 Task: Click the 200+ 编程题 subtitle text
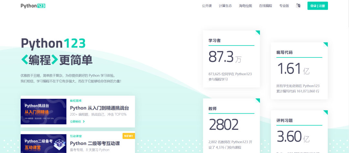click(x=98, y=115)
